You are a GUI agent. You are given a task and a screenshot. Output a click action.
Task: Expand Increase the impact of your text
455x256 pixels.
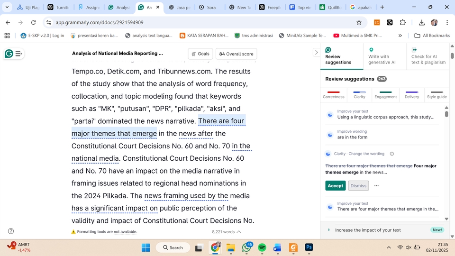pos(367,230)
